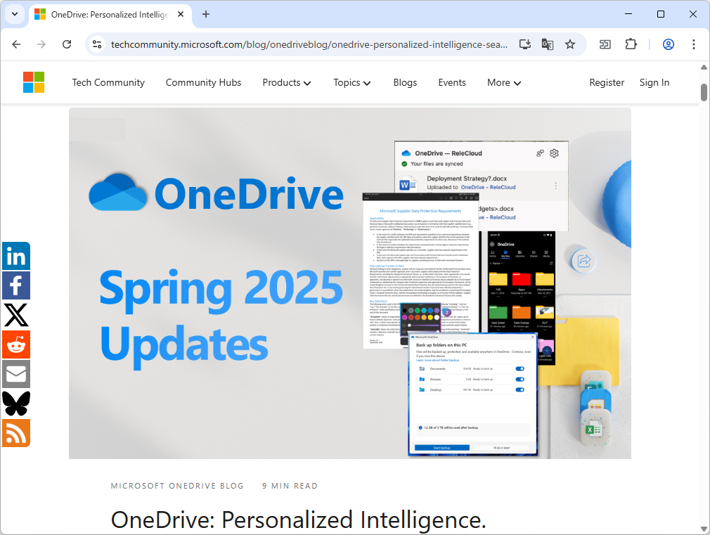Reload the current page
710x535 pixels.
[67, 44]
